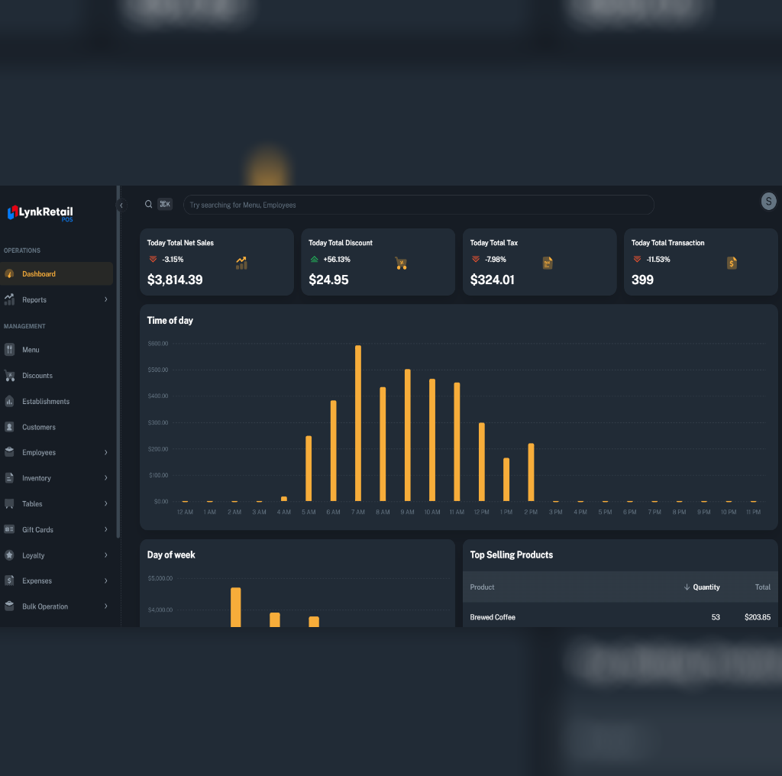Click the search magnifier icon
Viewport: 782px width, 776px height.
pos(149,204)
